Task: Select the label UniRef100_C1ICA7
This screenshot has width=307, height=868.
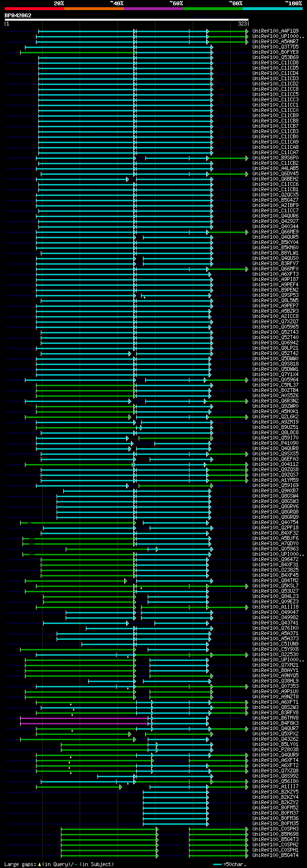Action: tap(275, 153)
